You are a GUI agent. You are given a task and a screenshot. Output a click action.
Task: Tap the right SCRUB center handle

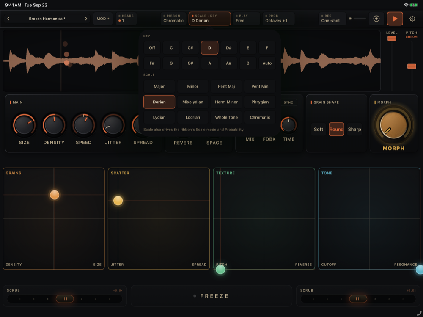pos(358,299)
